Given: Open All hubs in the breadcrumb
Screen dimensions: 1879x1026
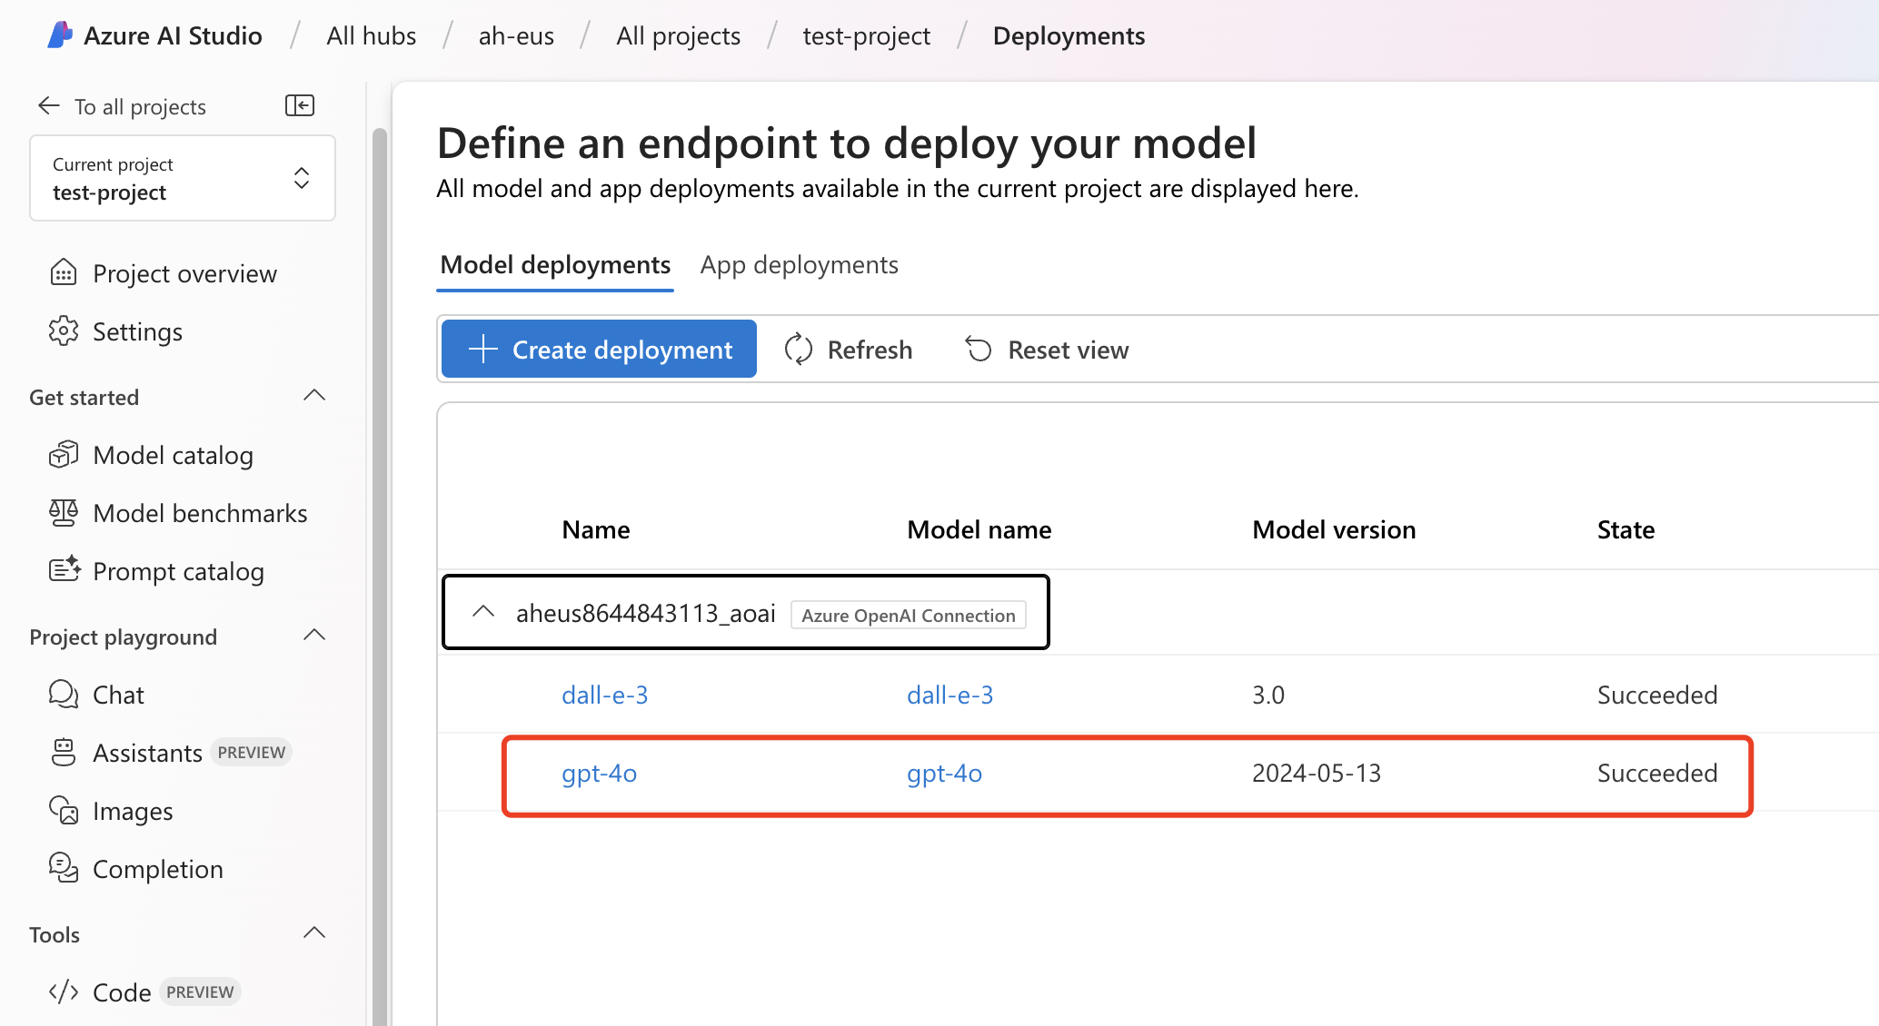Looking at the screenshot, I should click(371, 36).
